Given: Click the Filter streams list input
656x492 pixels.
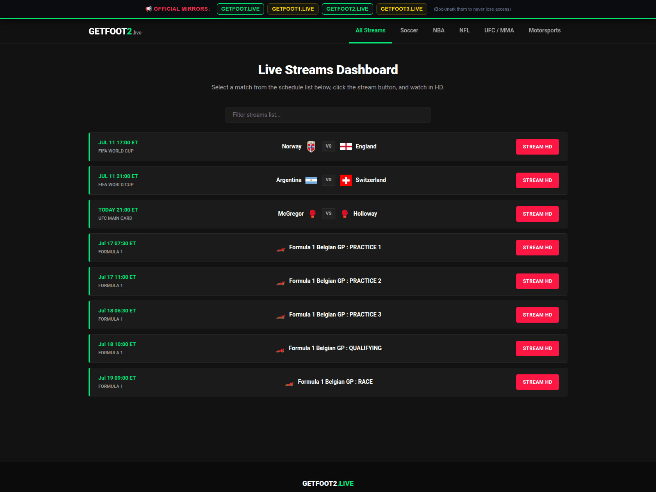Looking at the screenshot, I should (x=328, y=115).
